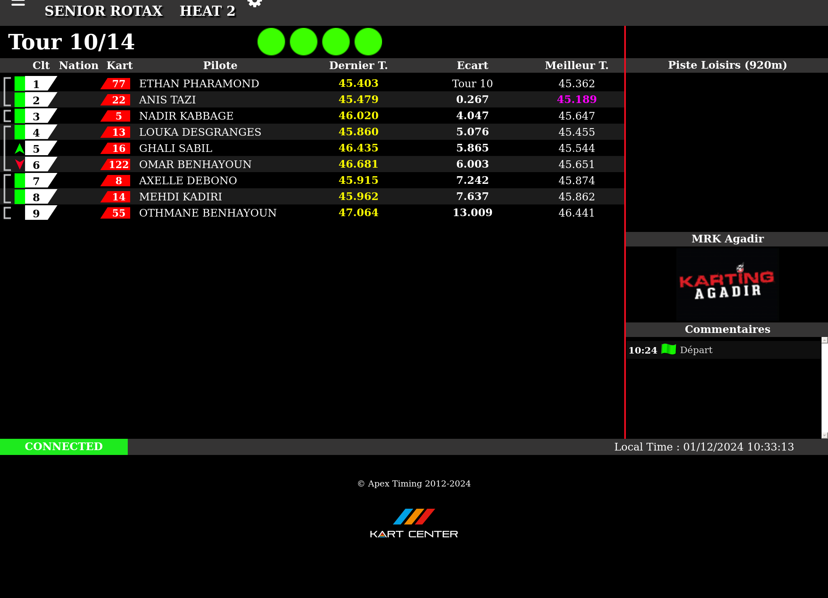This screenshot has height=598, width=828.
Task: Open the settings gear icon
Action: [x=255, y=3]
